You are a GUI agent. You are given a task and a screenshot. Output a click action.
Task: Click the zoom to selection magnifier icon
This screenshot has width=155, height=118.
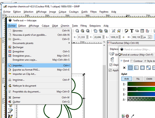coord(77,31)
